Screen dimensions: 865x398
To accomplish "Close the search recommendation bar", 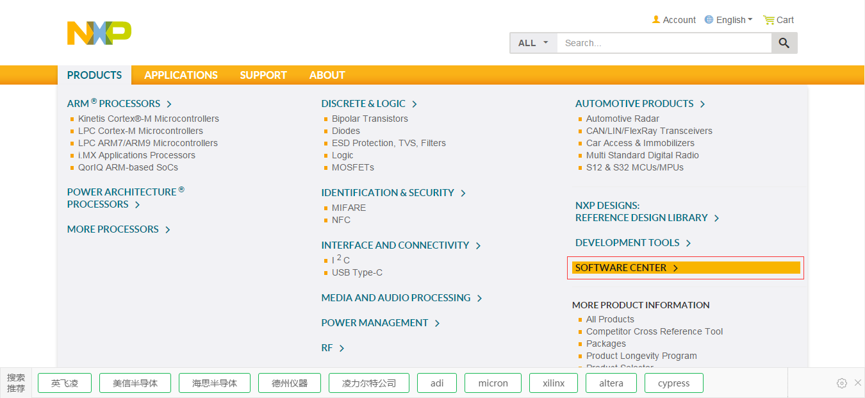I will 858,383.
